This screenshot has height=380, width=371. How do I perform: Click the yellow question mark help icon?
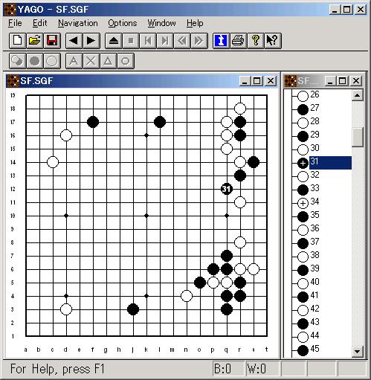[256, 41]
